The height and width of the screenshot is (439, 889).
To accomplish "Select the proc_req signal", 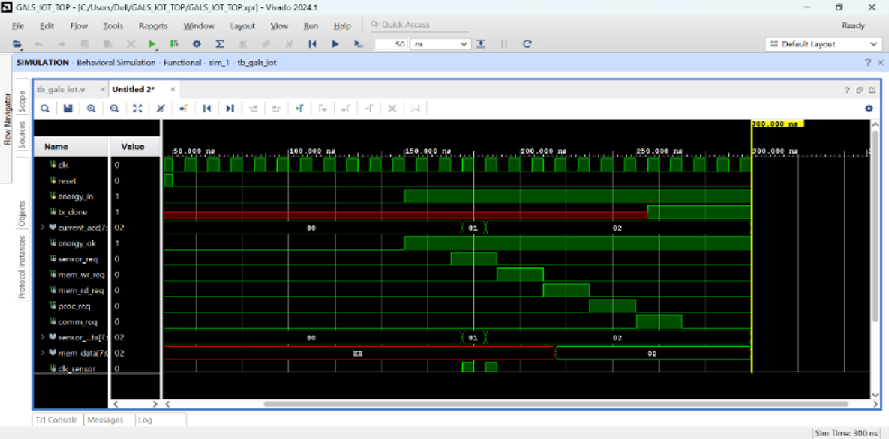I will pos(74,306).
